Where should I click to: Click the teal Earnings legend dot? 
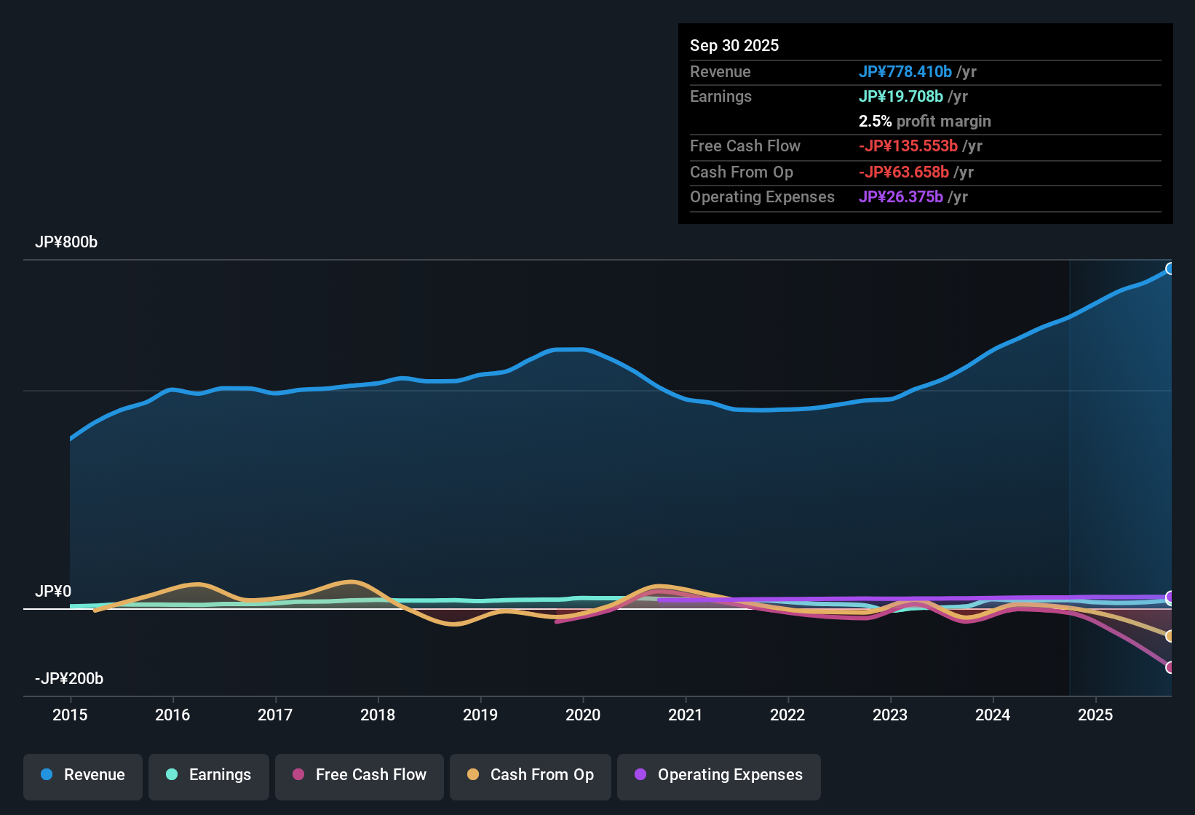coord(172,775)
